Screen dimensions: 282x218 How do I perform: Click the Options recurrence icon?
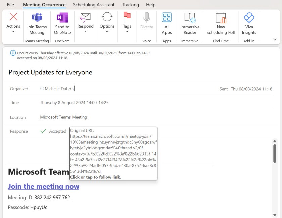tap(107, 17)
